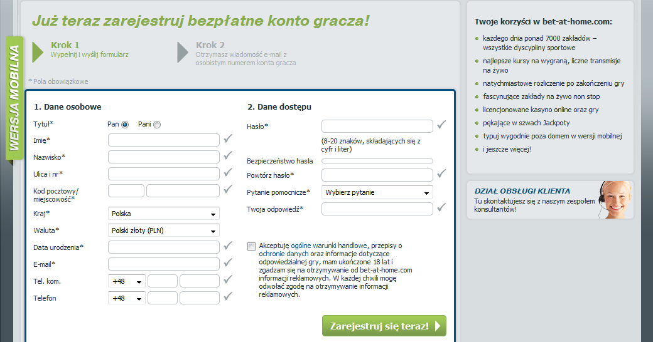Open the Kraj country dropdown

[x=164, y=214]
